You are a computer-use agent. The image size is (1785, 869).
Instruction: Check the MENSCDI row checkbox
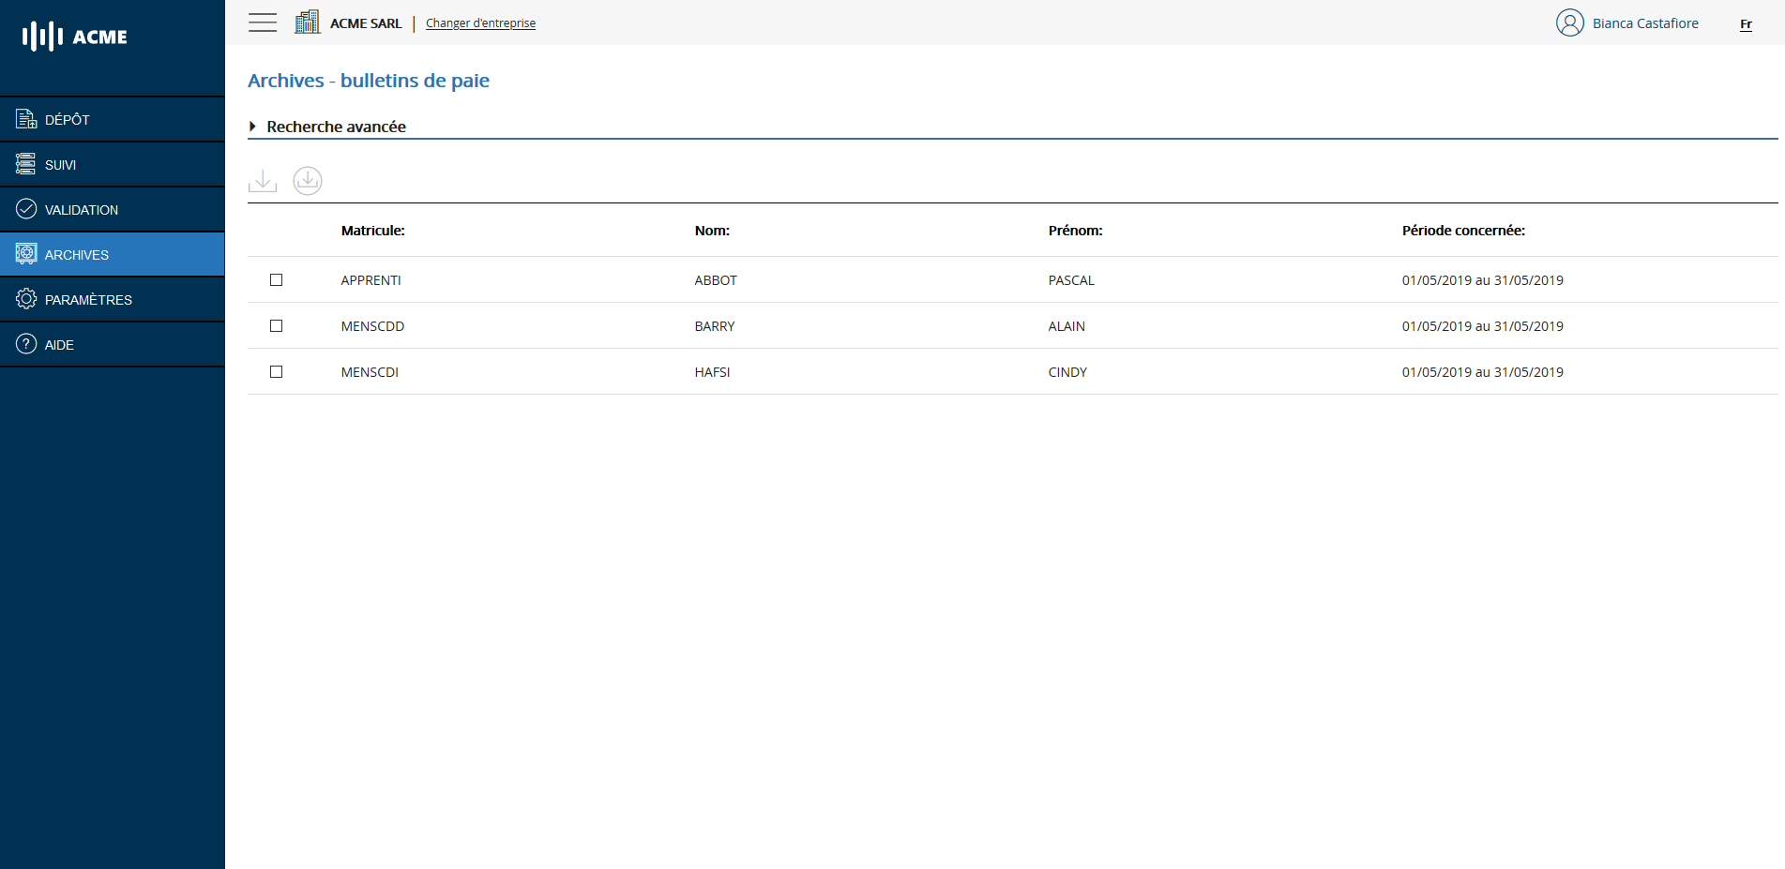[x=276, y=372]
